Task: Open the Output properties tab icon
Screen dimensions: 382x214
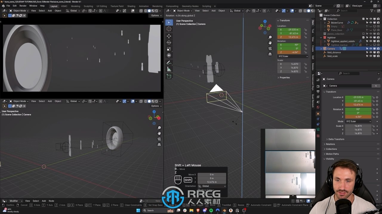Action: tap(318, 92)
